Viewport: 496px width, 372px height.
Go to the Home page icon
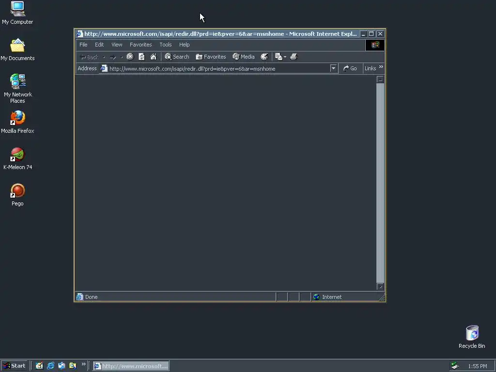tap(154, 57)
